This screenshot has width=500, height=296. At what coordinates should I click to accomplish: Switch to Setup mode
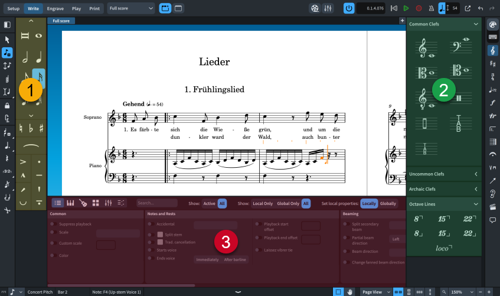pos(13,9)
